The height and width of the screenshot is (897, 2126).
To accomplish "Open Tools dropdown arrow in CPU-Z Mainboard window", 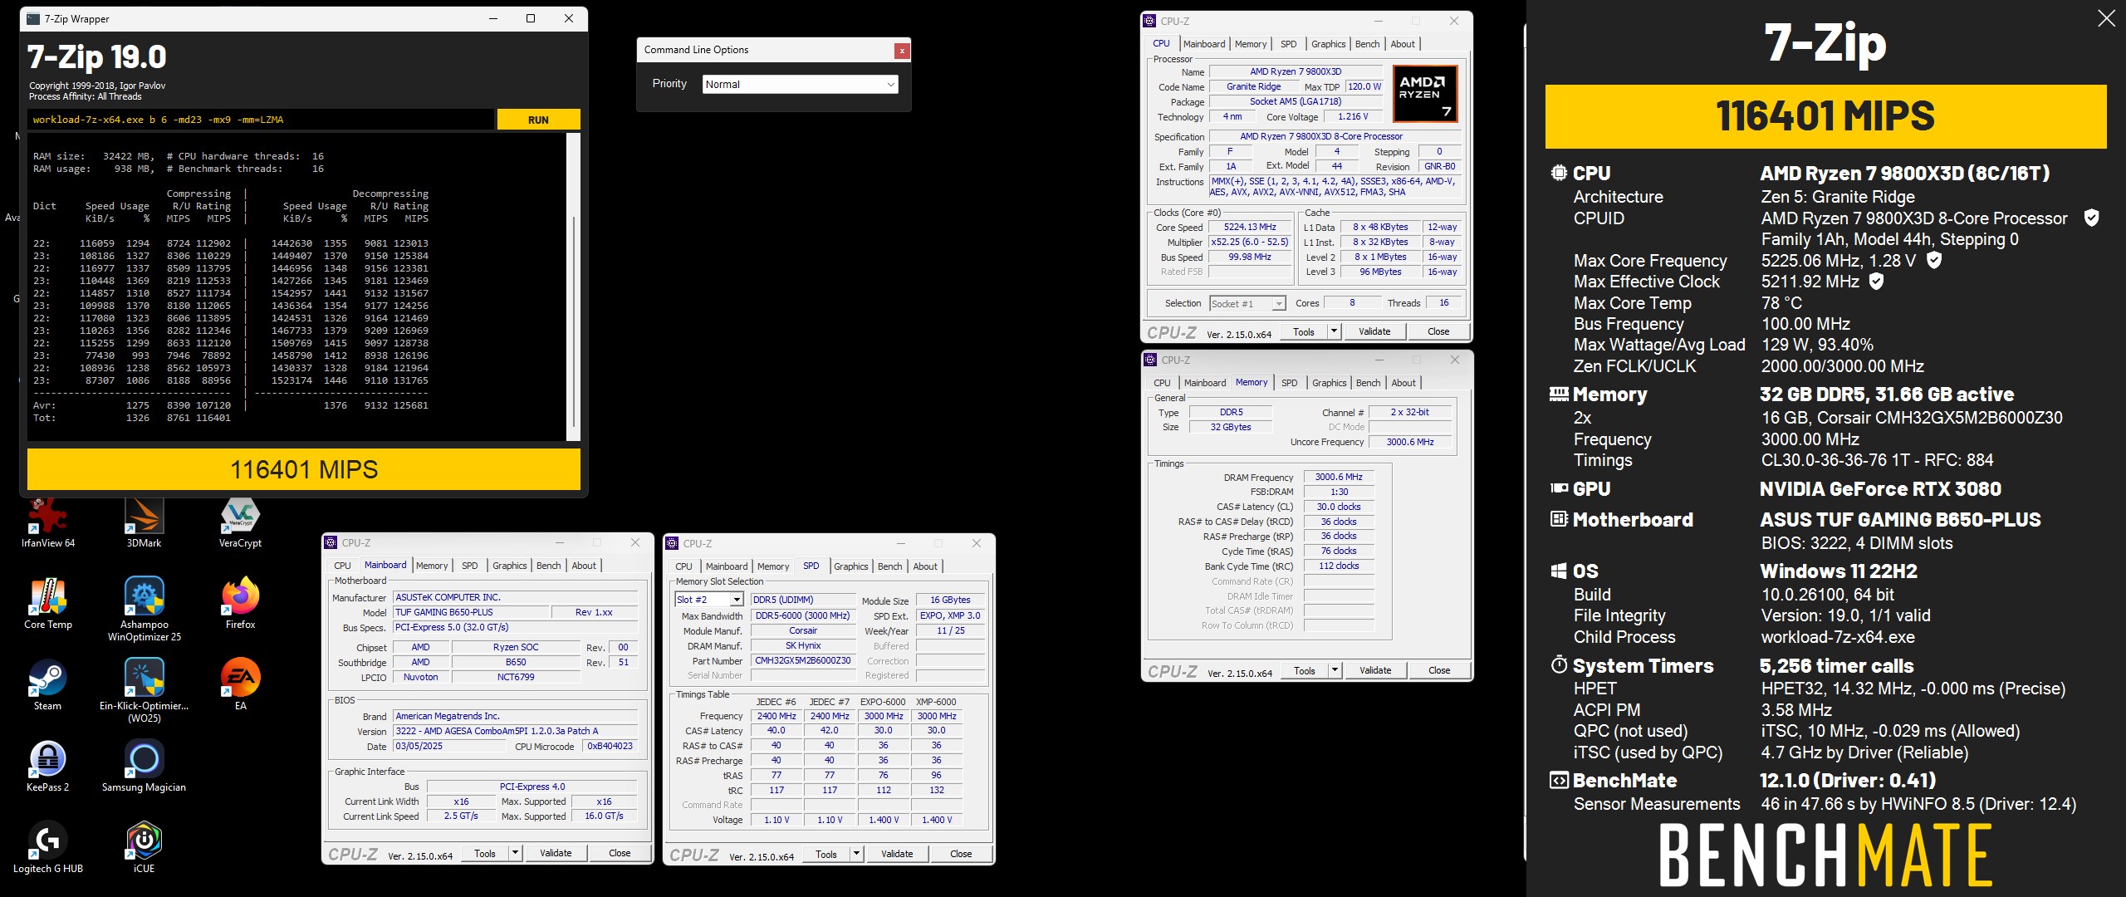I will coord(515,853).
